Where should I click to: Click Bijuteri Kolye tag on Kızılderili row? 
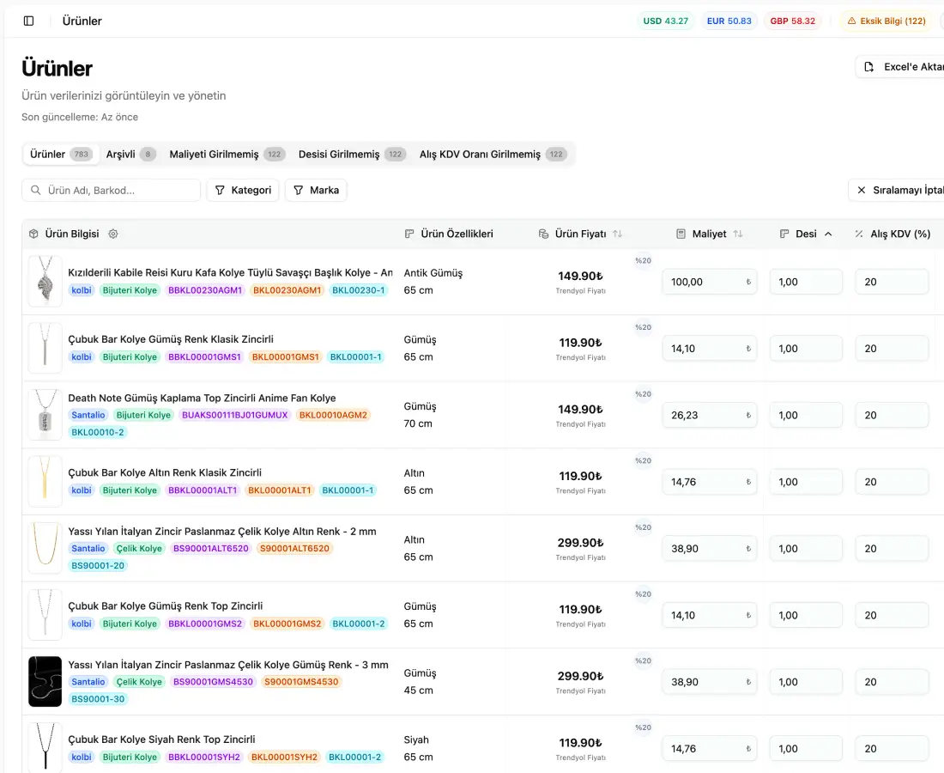click(x=130, y=290)
